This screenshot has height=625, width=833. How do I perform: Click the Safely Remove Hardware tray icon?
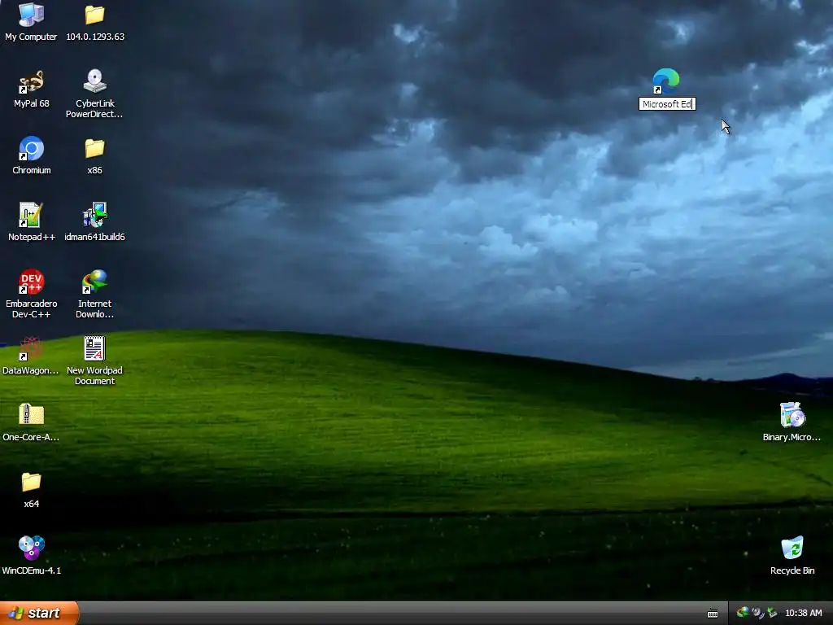pos(772,613)
